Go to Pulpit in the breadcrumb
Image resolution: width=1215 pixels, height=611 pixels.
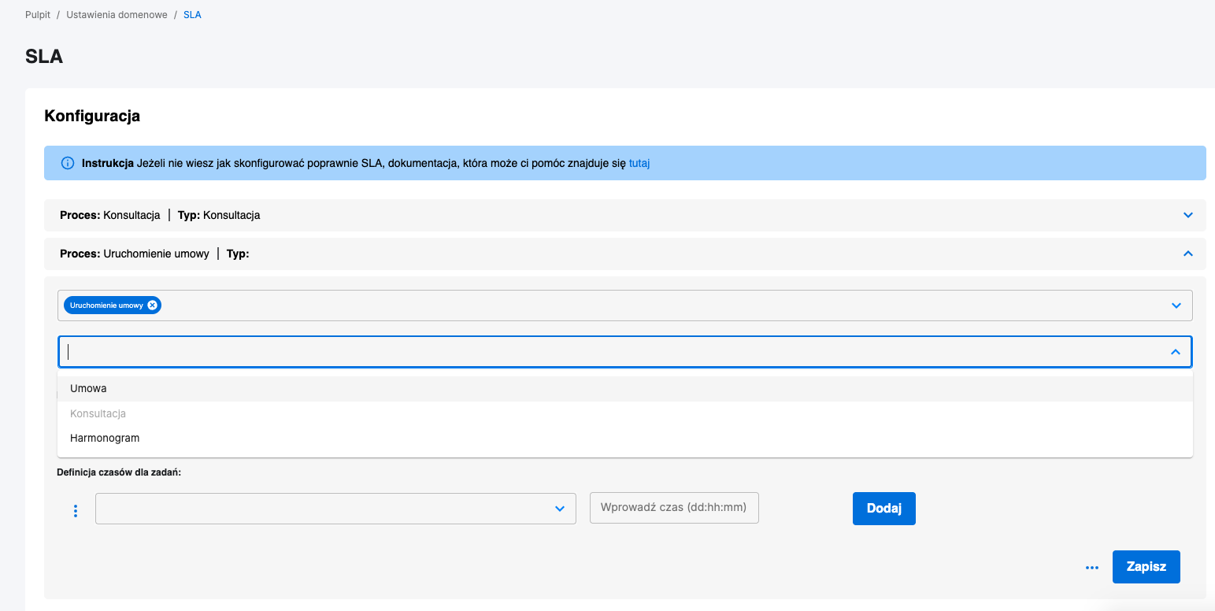click(38, 15)
